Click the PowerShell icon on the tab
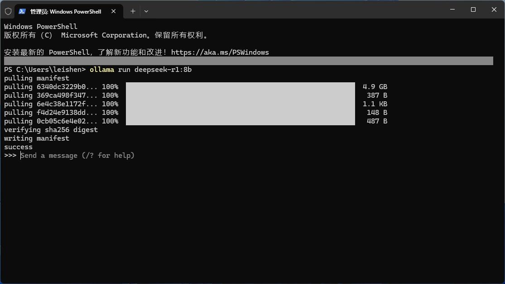The image size is (505, 284). pyautogui.click(x=22, y=11)
